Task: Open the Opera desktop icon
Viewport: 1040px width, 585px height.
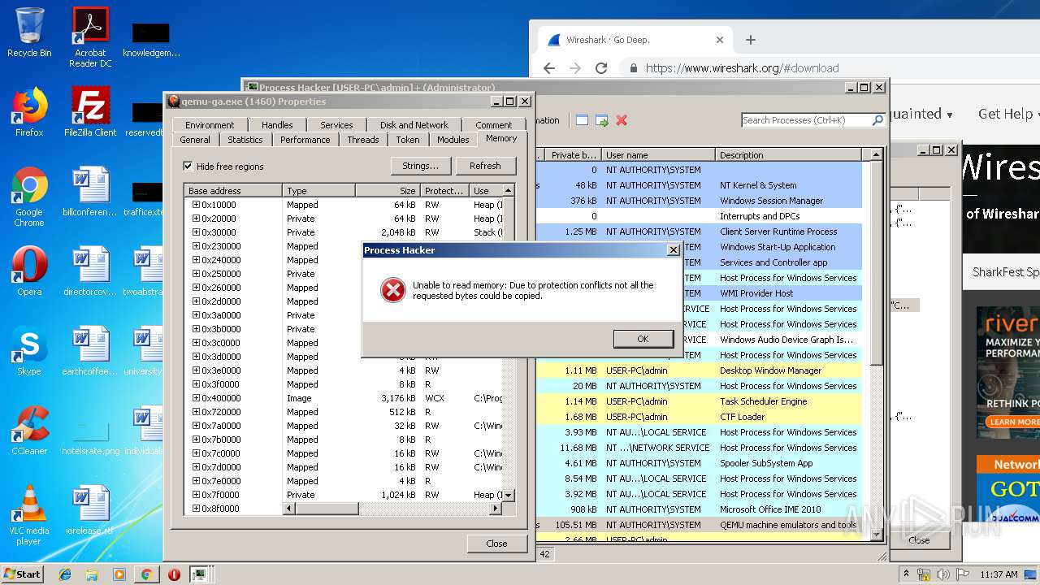Action: [29, 271]
